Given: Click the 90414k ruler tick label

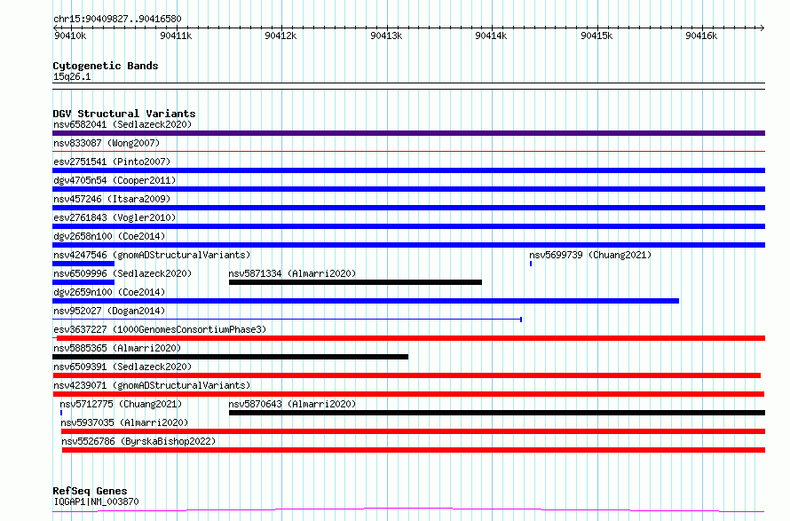Looking at the screenshot, I should click(x=491, y=36).
